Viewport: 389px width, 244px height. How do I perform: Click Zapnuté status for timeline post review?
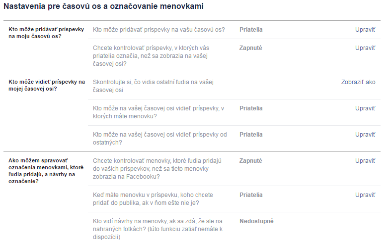250,48
